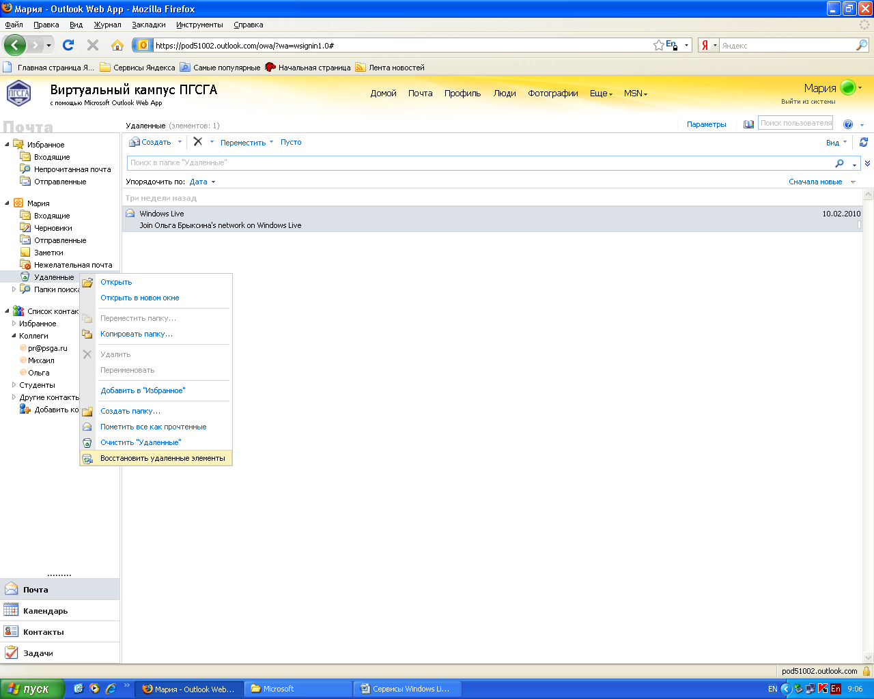
Task: Choose Восстановить удаленные элементы
Action: [x=156, y=458]
